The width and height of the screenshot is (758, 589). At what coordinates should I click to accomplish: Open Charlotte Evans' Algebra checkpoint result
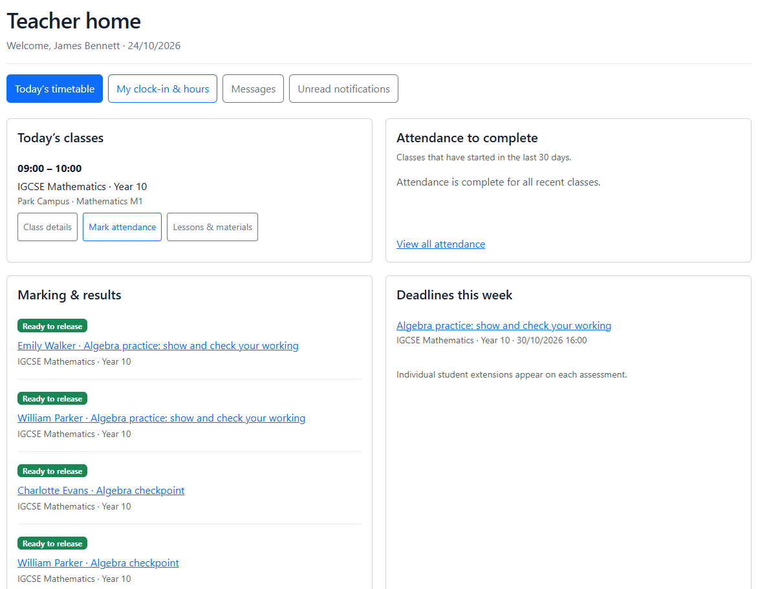click(x=101, y=491)
